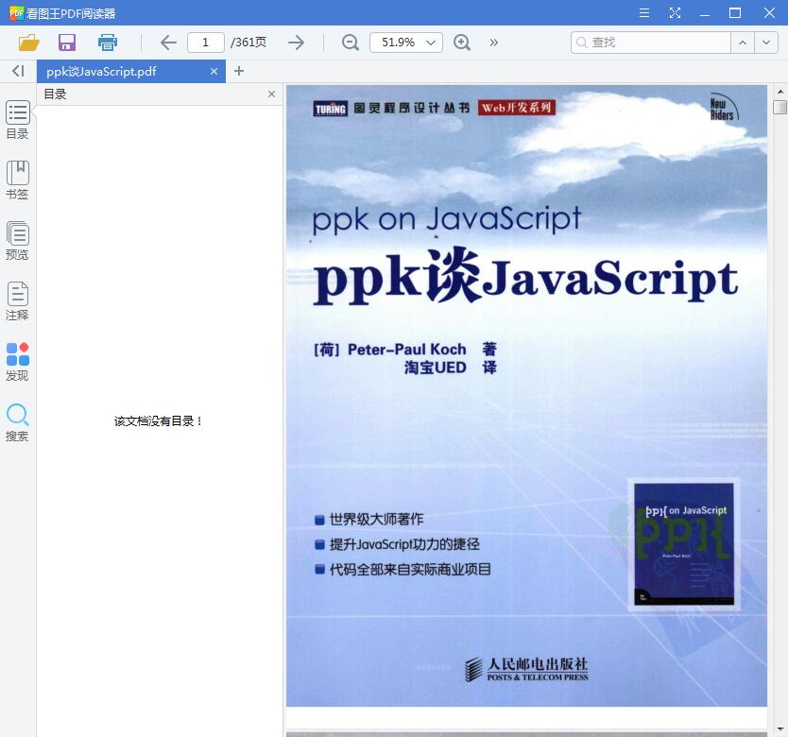788x737 pixels.
Task: Click the app logo in title bar
Action: pos(16,12)
